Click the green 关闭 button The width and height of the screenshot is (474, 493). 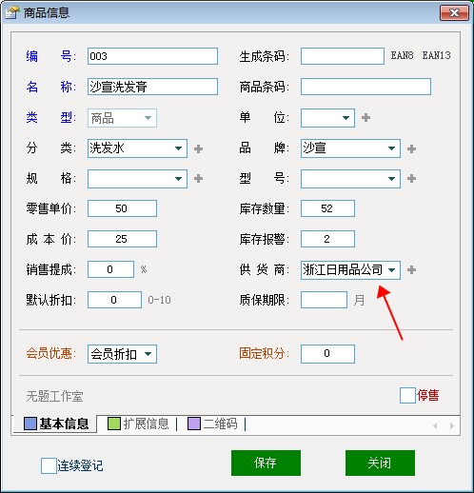click(x=380, y=463)
